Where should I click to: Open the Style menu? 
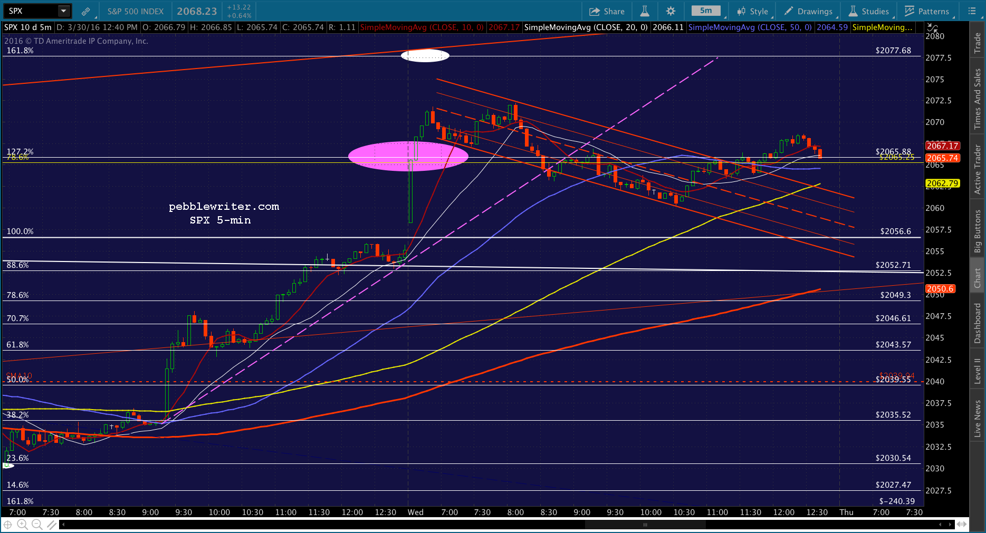pyautogui.click(x=753, y=11)
